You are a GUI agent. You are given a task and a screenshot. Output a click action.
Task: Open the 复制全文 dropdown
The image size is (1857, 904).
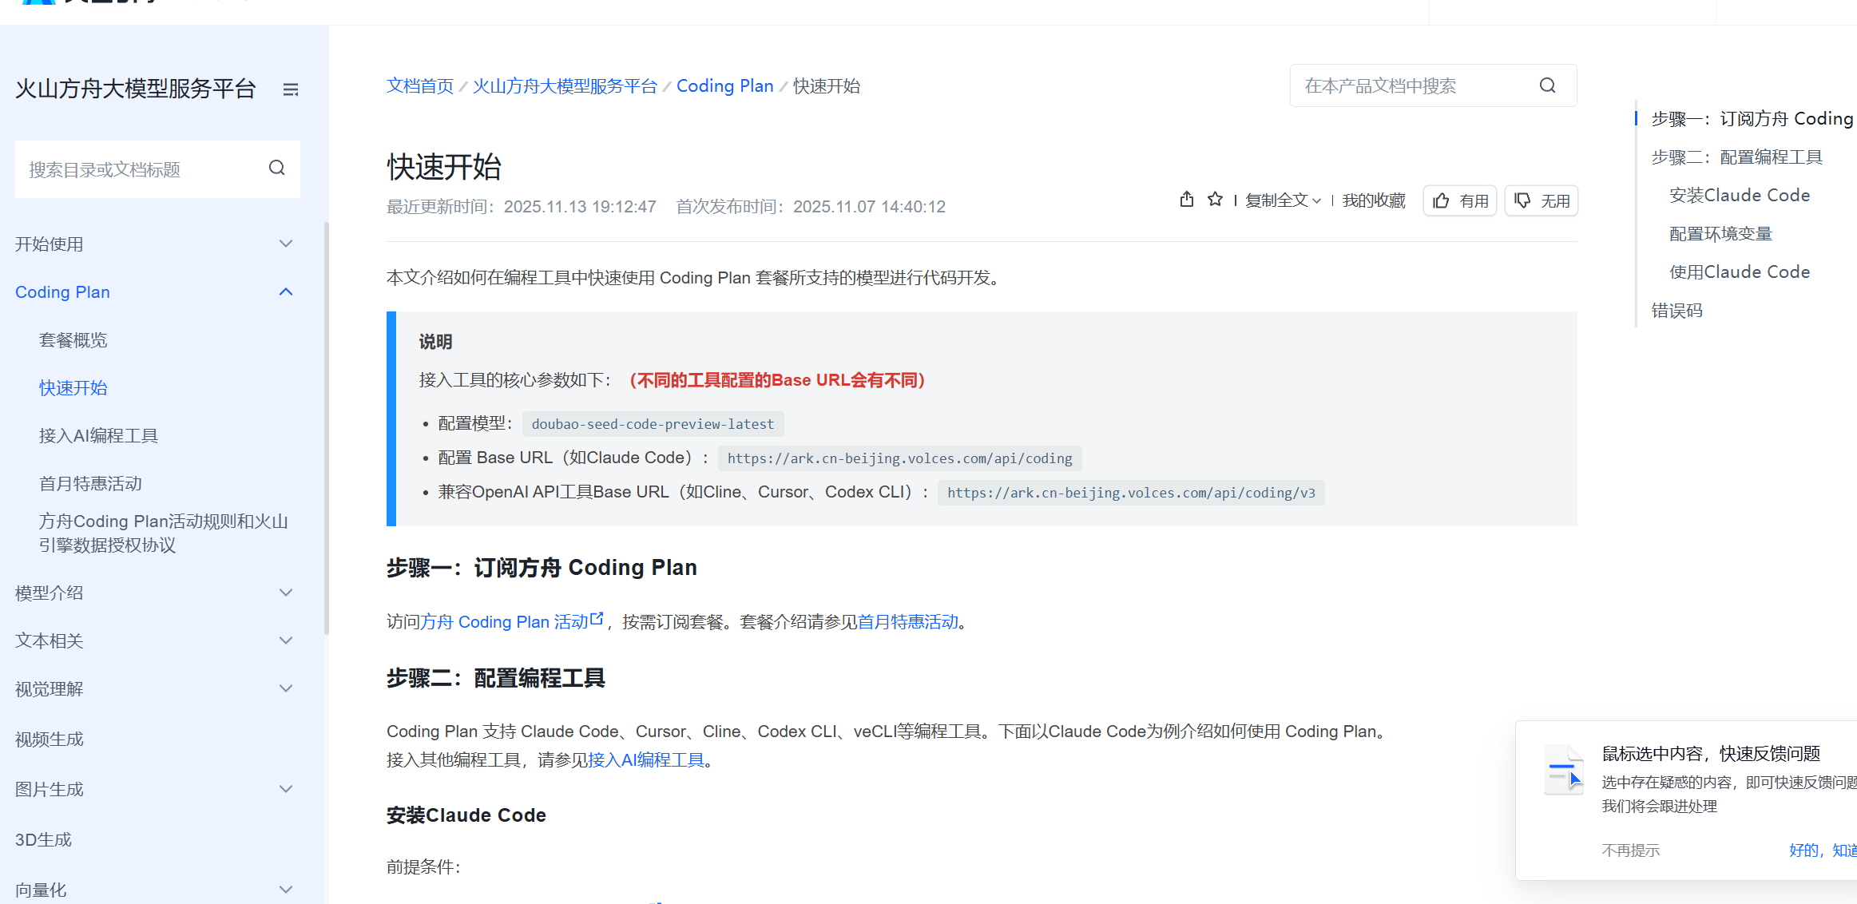[1283, 200]
